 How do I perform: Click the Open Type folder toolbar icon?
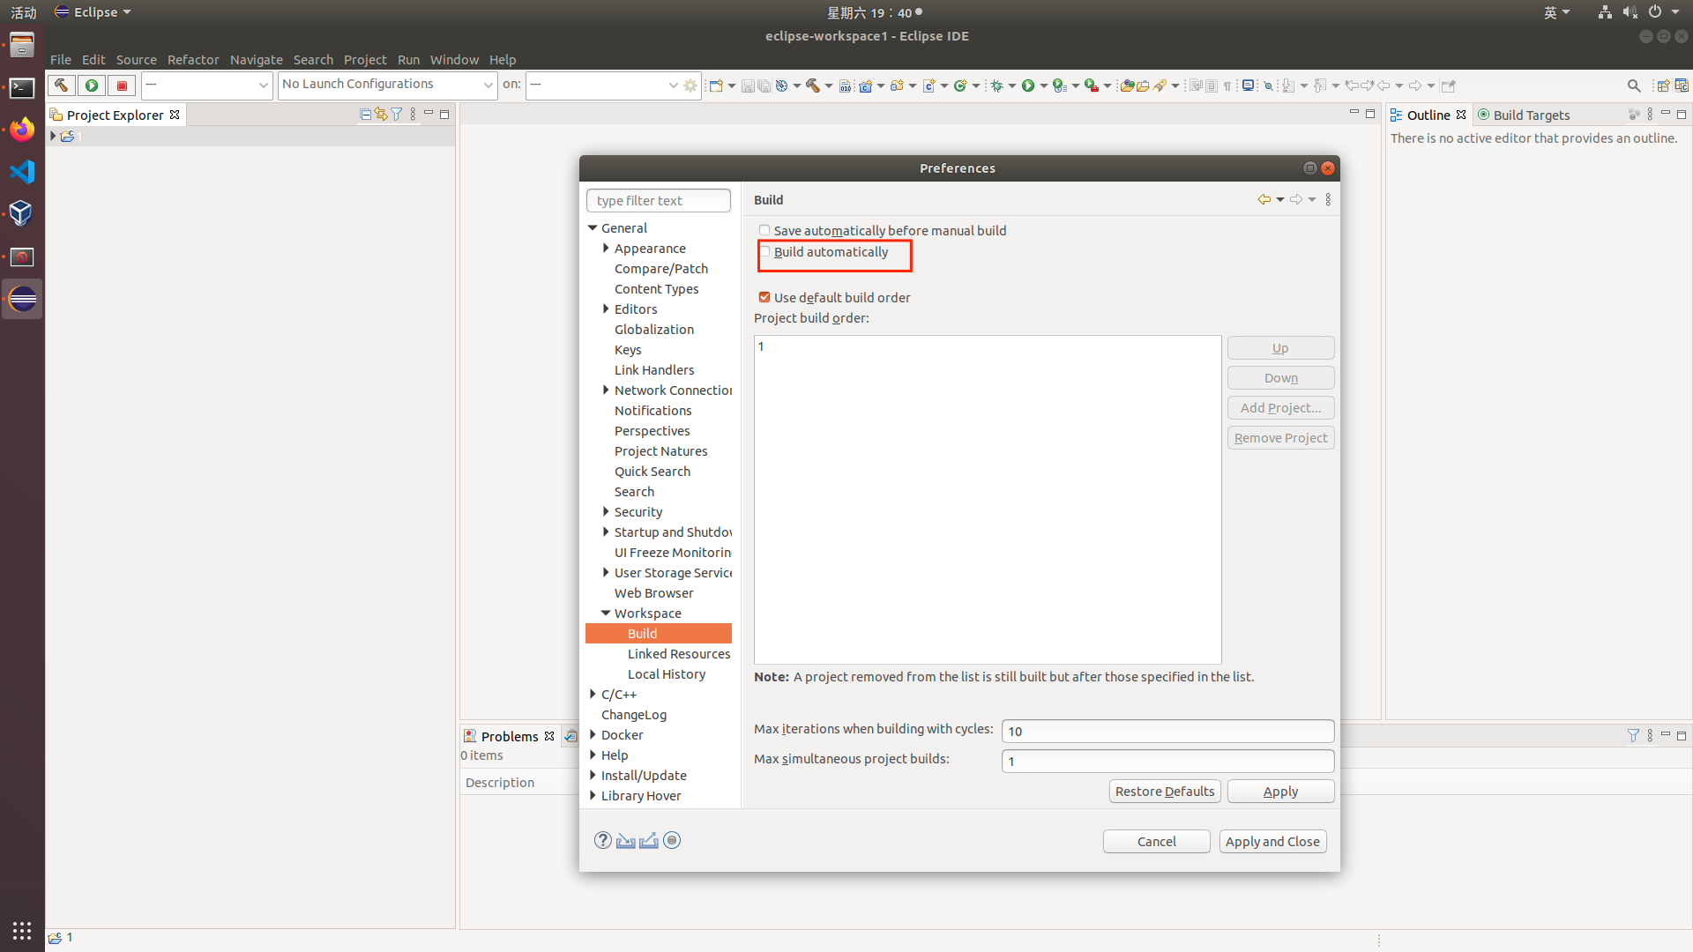pyautogui.click(x=1127, y=86)
